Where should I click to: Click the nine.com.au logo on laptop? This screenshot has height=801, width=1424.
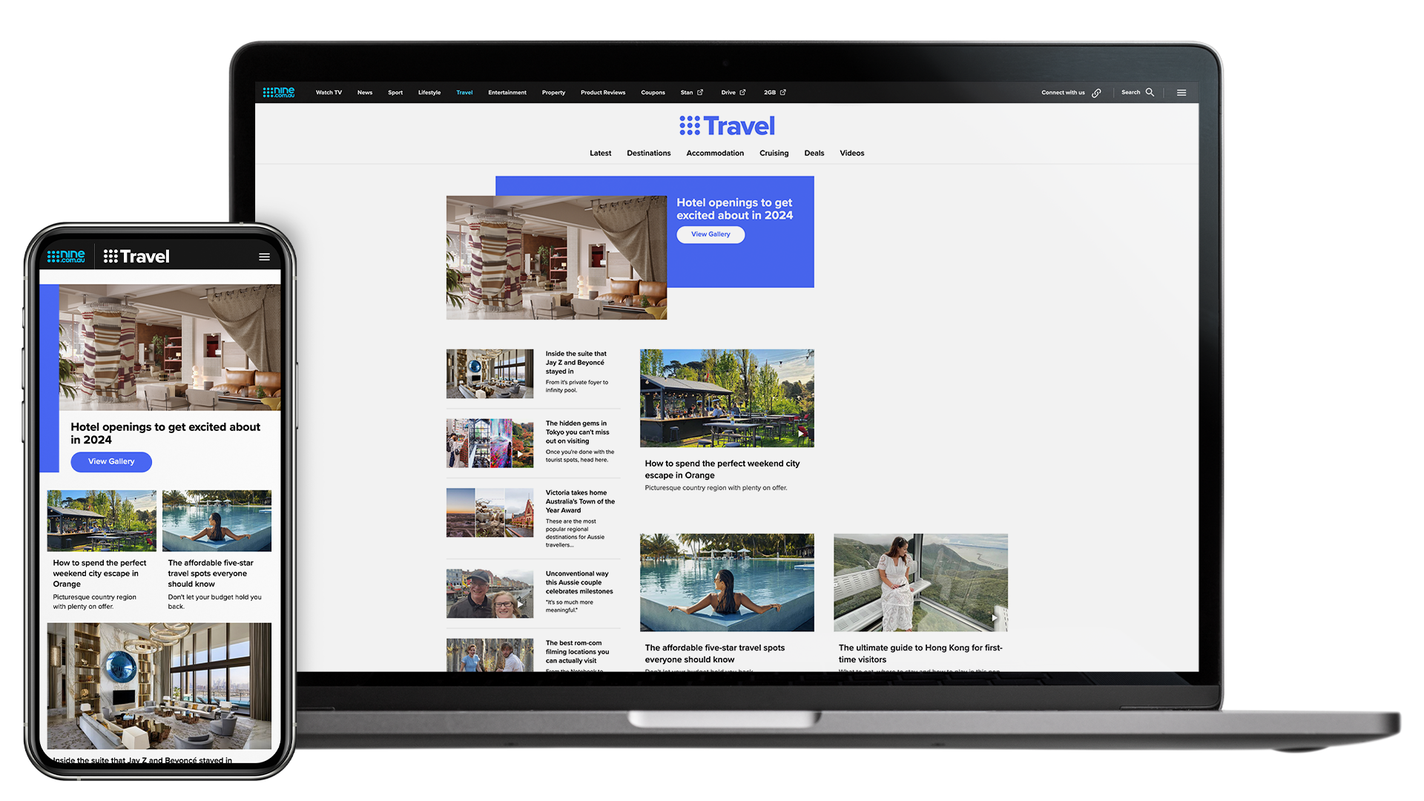(279, 92)
